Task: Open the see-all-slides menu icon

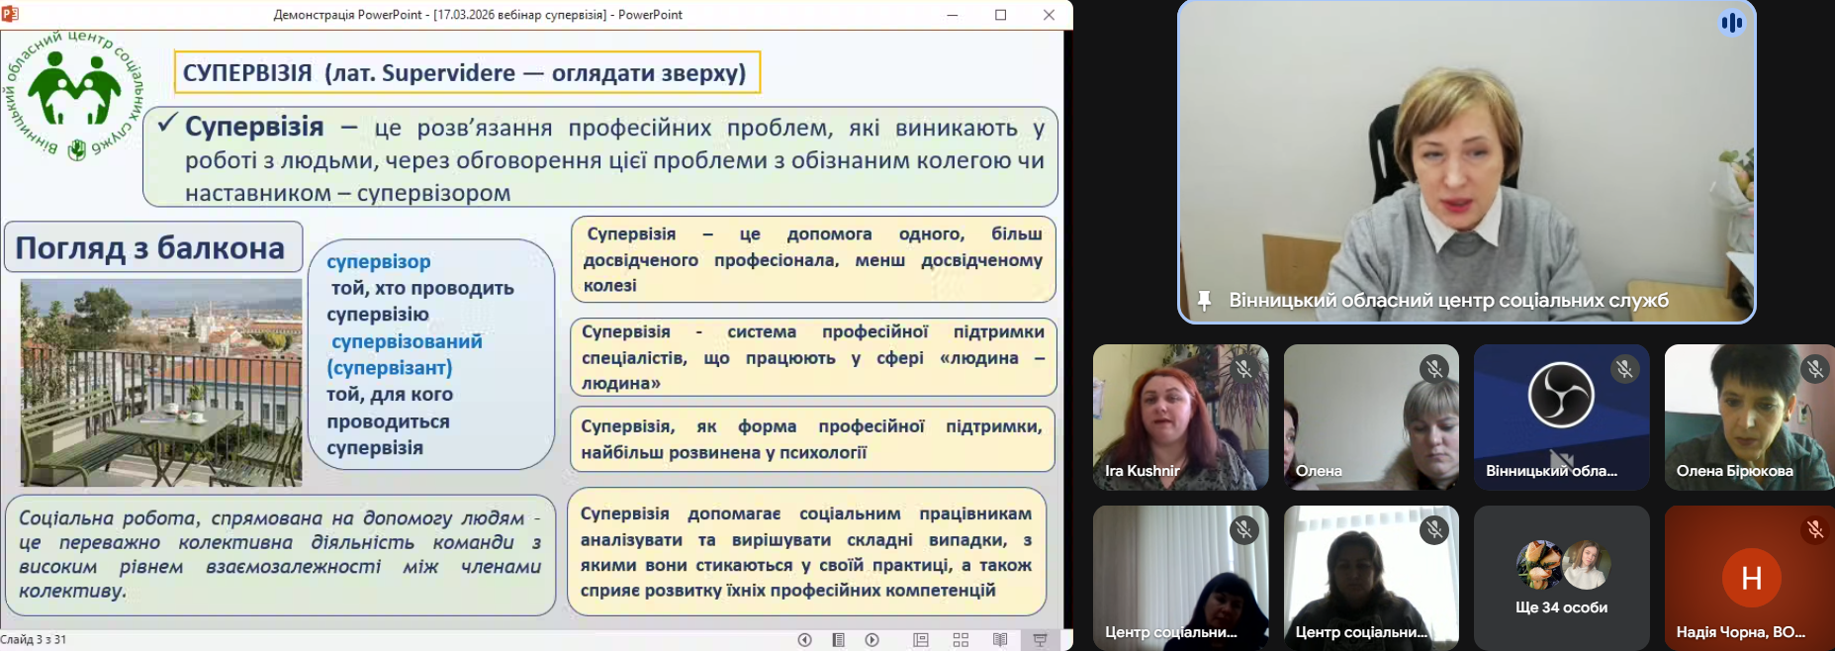Action: click(x=838, y=640)
